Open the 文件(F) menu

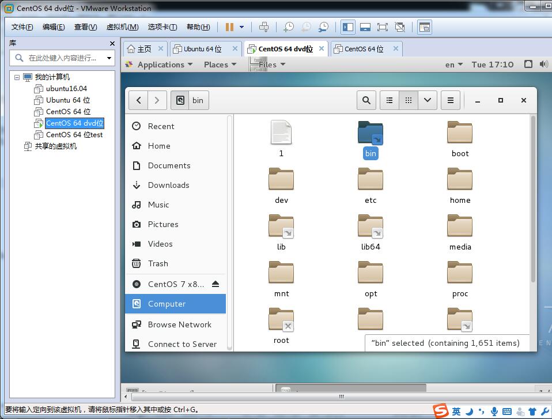click(22, 27)
